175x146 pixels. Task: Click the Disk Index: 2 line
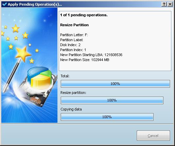coord(70,45)
